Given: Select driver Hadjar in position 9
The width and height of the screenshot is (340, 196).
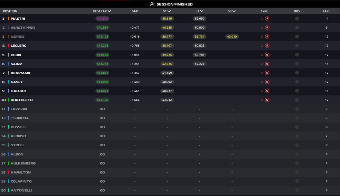Looking at the screenshot, I should (x=18, y=91).
